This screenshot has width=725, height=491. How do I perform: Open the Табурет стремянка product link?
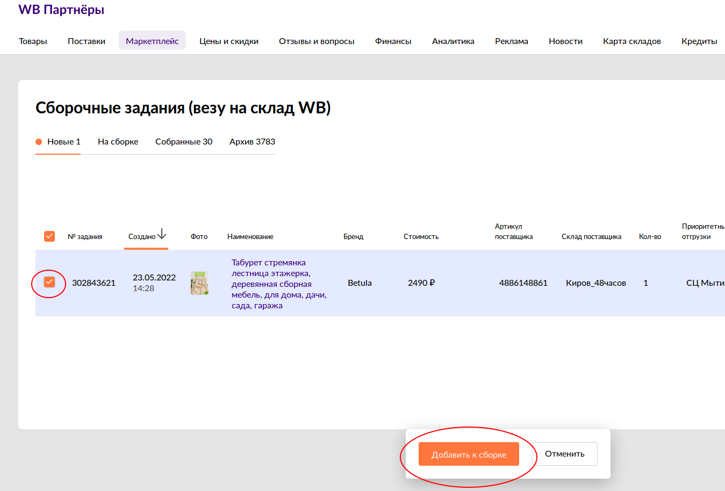(x=279, y=284)
